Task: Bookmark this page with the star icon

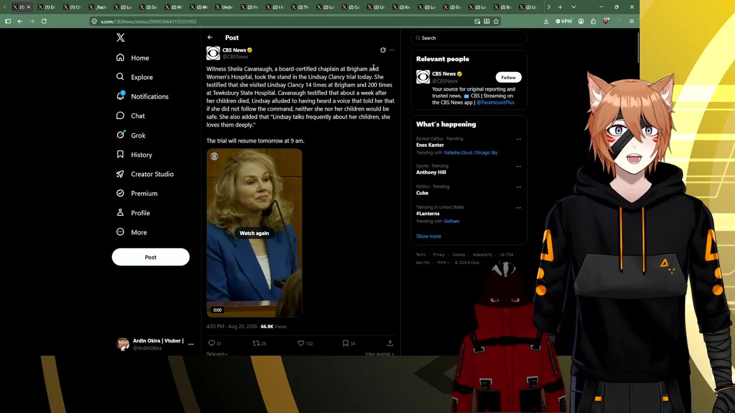Action: (496, 21)
